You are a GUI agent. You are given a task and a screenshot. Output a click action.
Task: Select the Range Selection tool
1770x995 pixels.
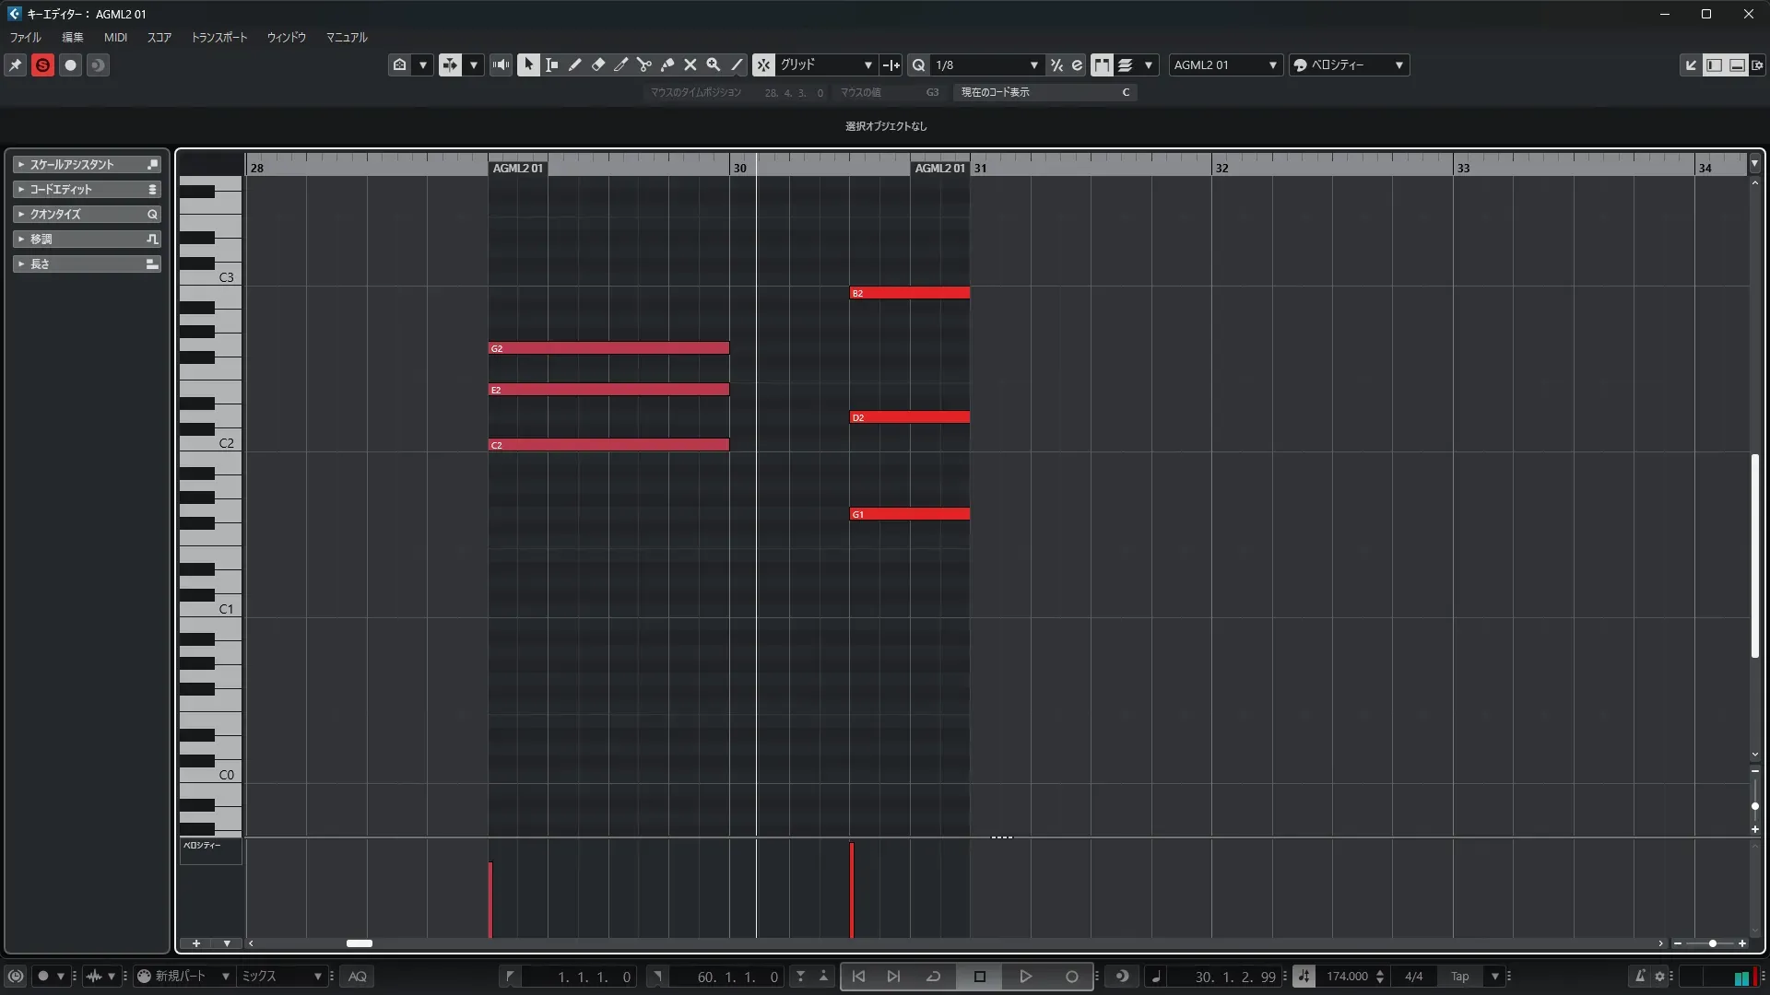coord(551,65)
